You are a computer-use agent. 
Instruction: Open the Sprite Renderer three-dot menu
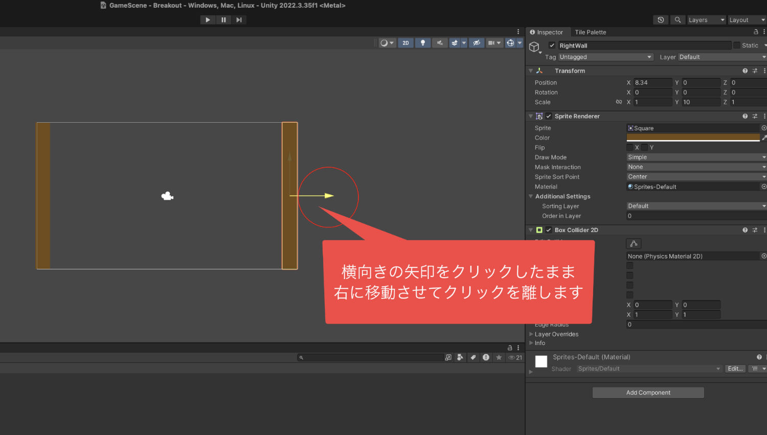pyautogui.click(x=764, y=117)
